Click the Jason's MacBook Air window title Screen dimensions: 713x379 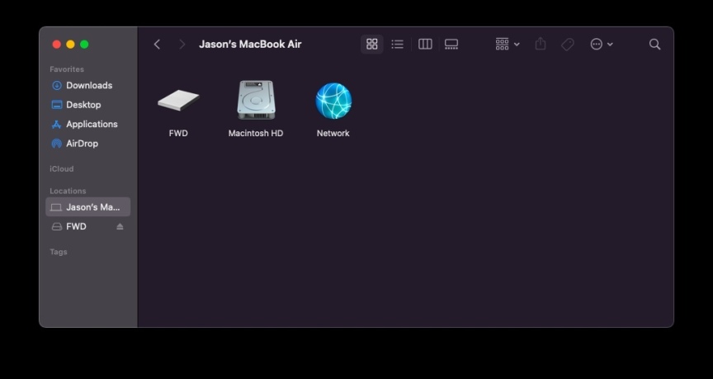click(250, 44)
